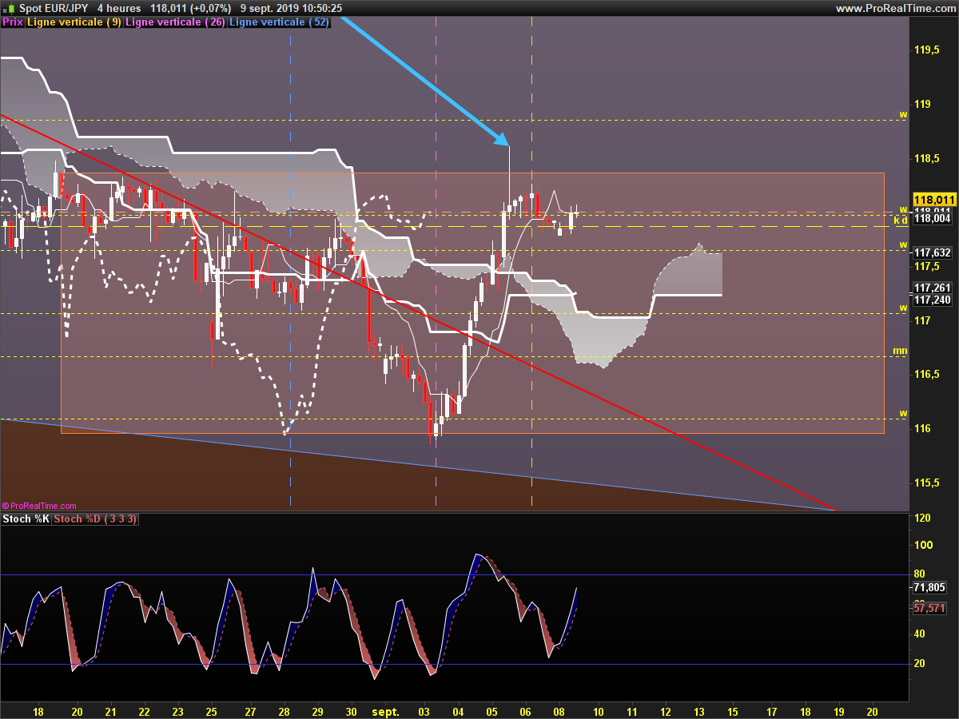
Task: Click the 119,5 price axis label
Action: click(926, 50)
